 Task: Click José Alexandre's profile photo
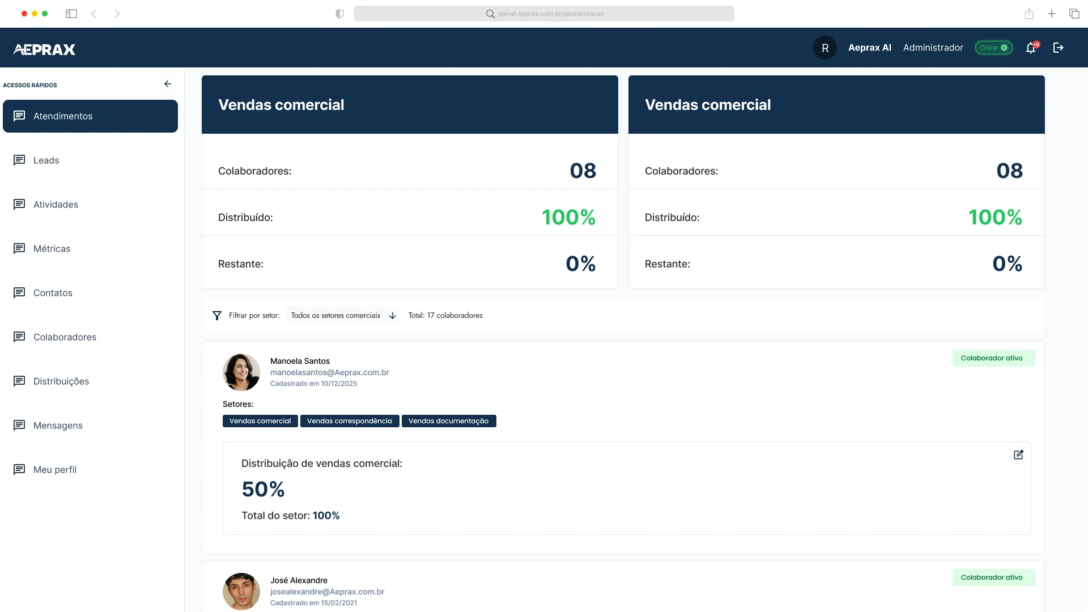coord(241,591)
